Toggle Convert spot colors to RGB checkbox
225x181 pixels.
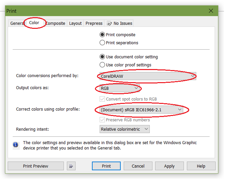(102, 99)
